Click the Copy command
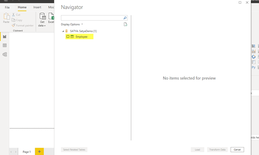Viewport: 259px width, 155px height. [17, 20]
